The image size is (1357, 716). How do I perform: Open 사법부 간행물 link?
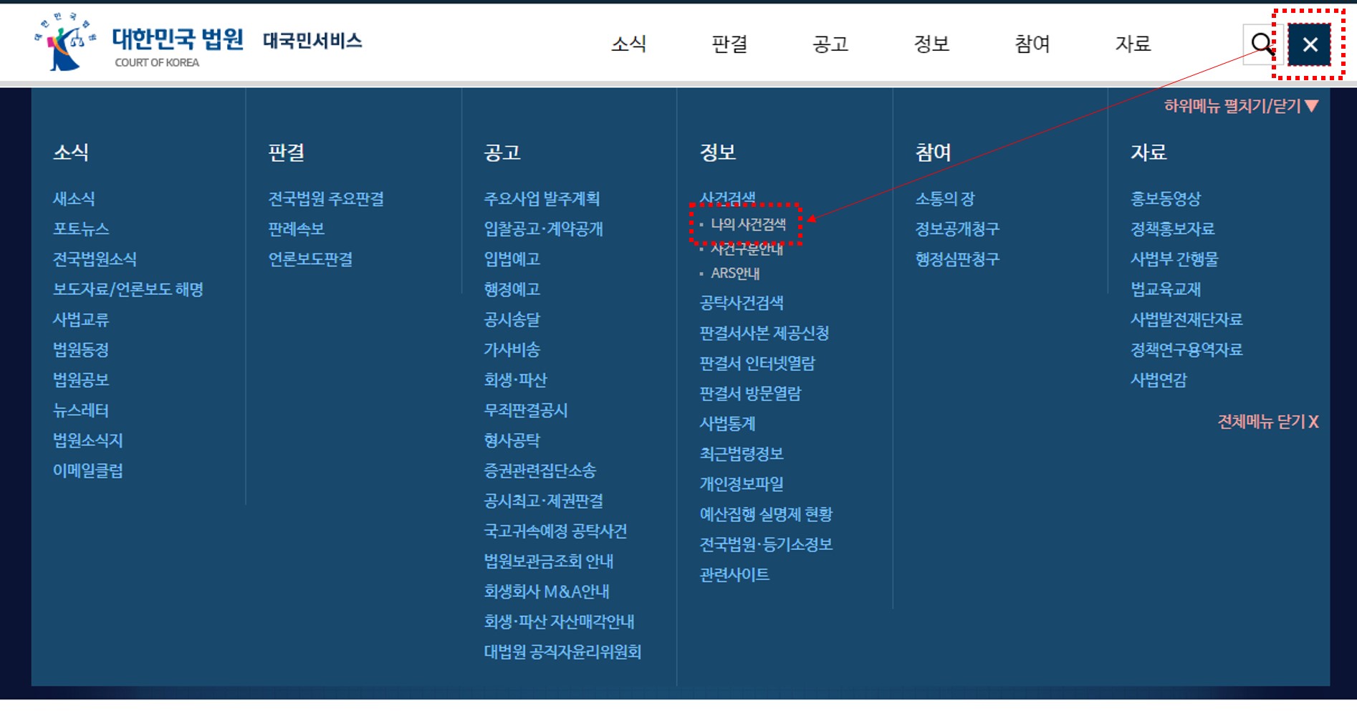(1174, 259)
